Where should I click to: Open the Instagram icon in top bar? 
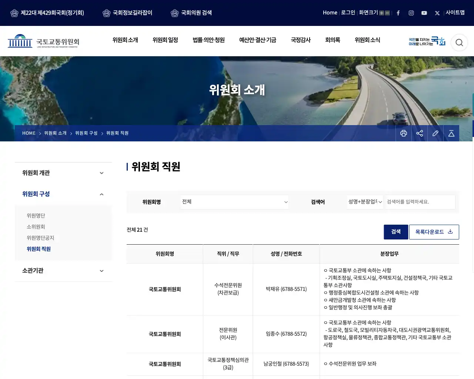(x=411, y=13)
